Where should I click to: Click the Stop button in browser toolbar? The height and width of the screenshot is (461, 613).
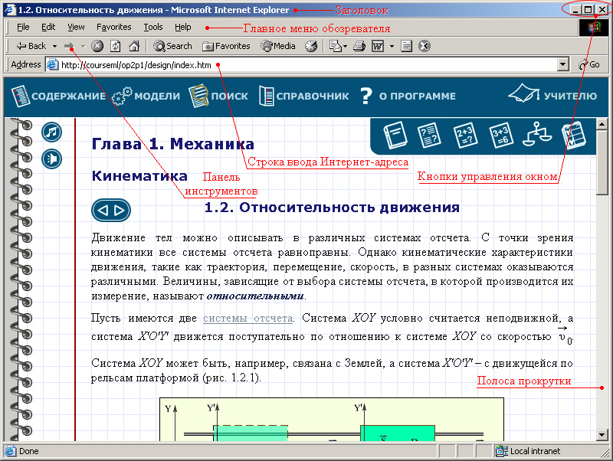pyautogui.click(x=97, y=46)
